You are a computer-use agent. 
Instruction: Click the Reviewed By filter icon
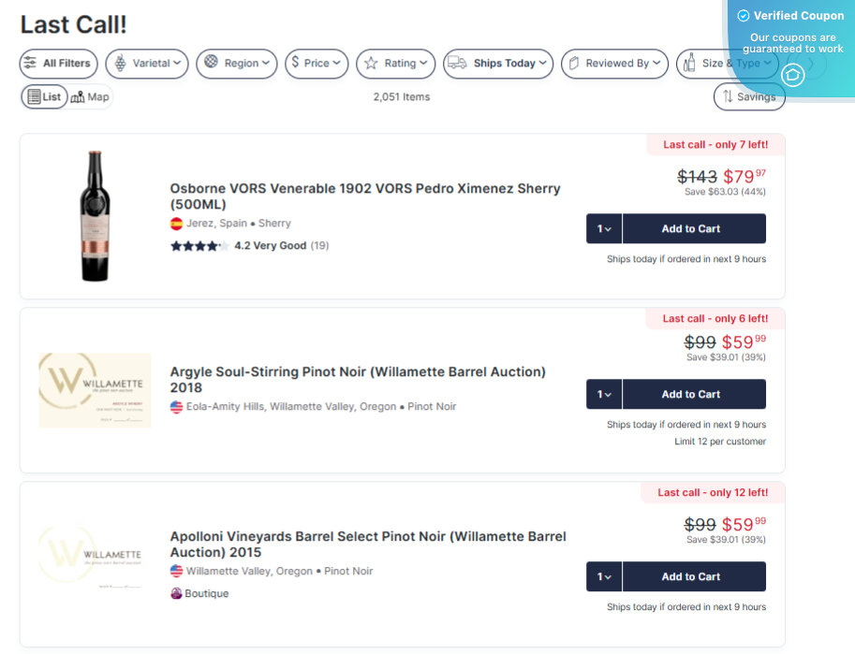click(x=575, y=64)
